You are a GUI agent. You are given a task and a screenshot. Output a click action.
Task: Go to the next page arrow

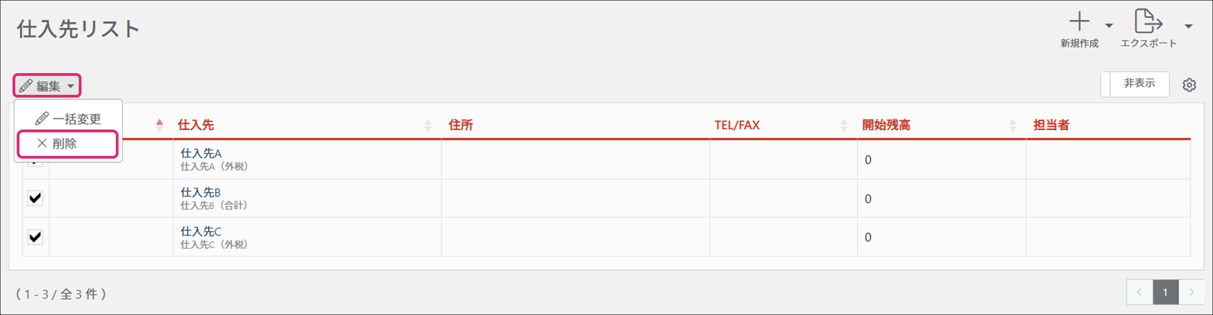1191,292
